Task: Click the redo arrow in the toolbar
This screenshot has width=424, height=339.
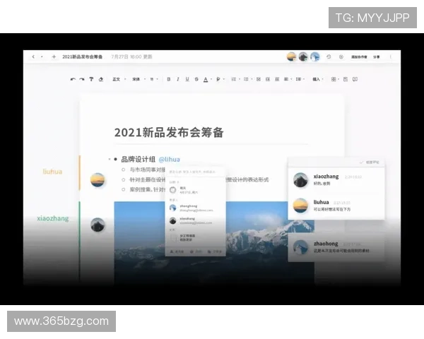Action: pyautogui.click(x=82, y=79)
